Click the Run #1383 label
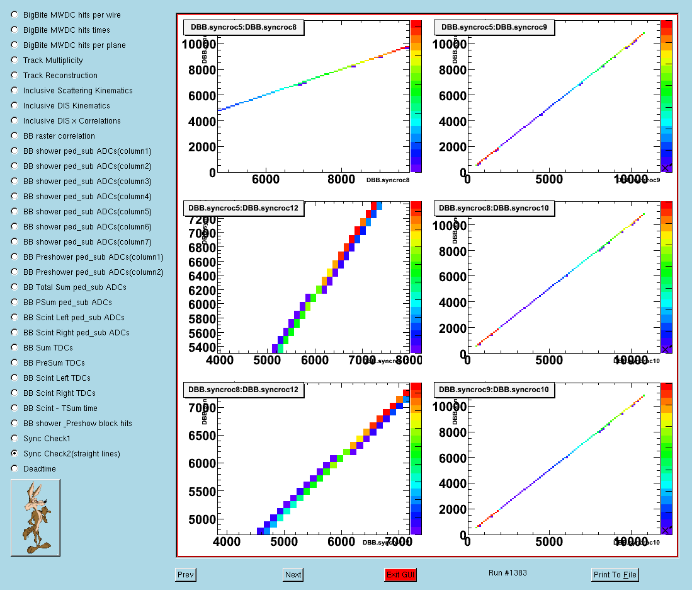The height and width of the screenshot is (590, 692). coord(508,573)
